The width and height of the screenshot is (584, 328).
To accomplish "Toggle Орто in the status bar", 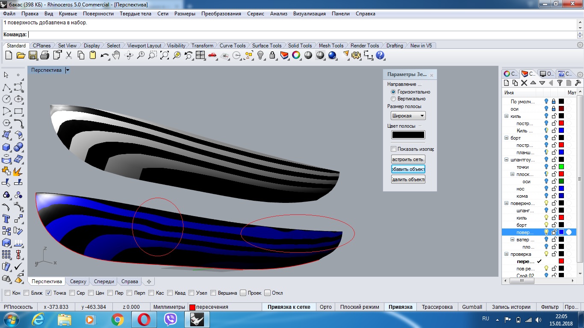I will [326, 307].
